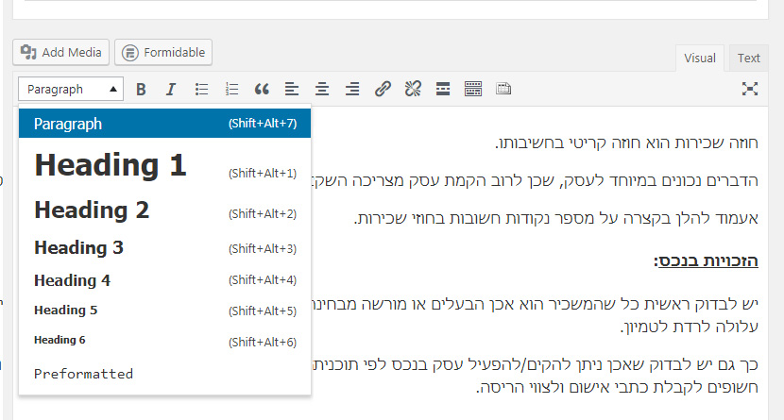
Task: Insert a numbered list
Action: click(231, 90)
